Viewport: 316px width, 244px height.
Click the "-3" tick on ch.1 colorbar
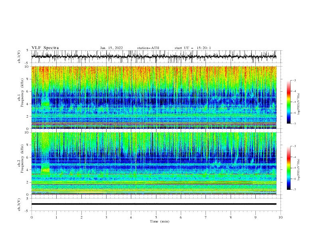point(294,80)
